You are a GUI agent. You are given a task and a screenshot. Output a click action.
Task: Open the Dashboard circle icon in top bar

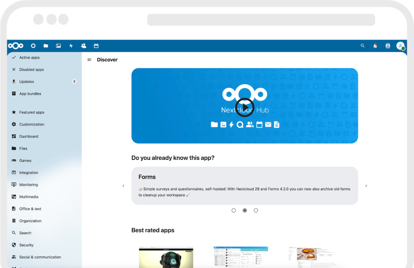(x=33, y=46)
